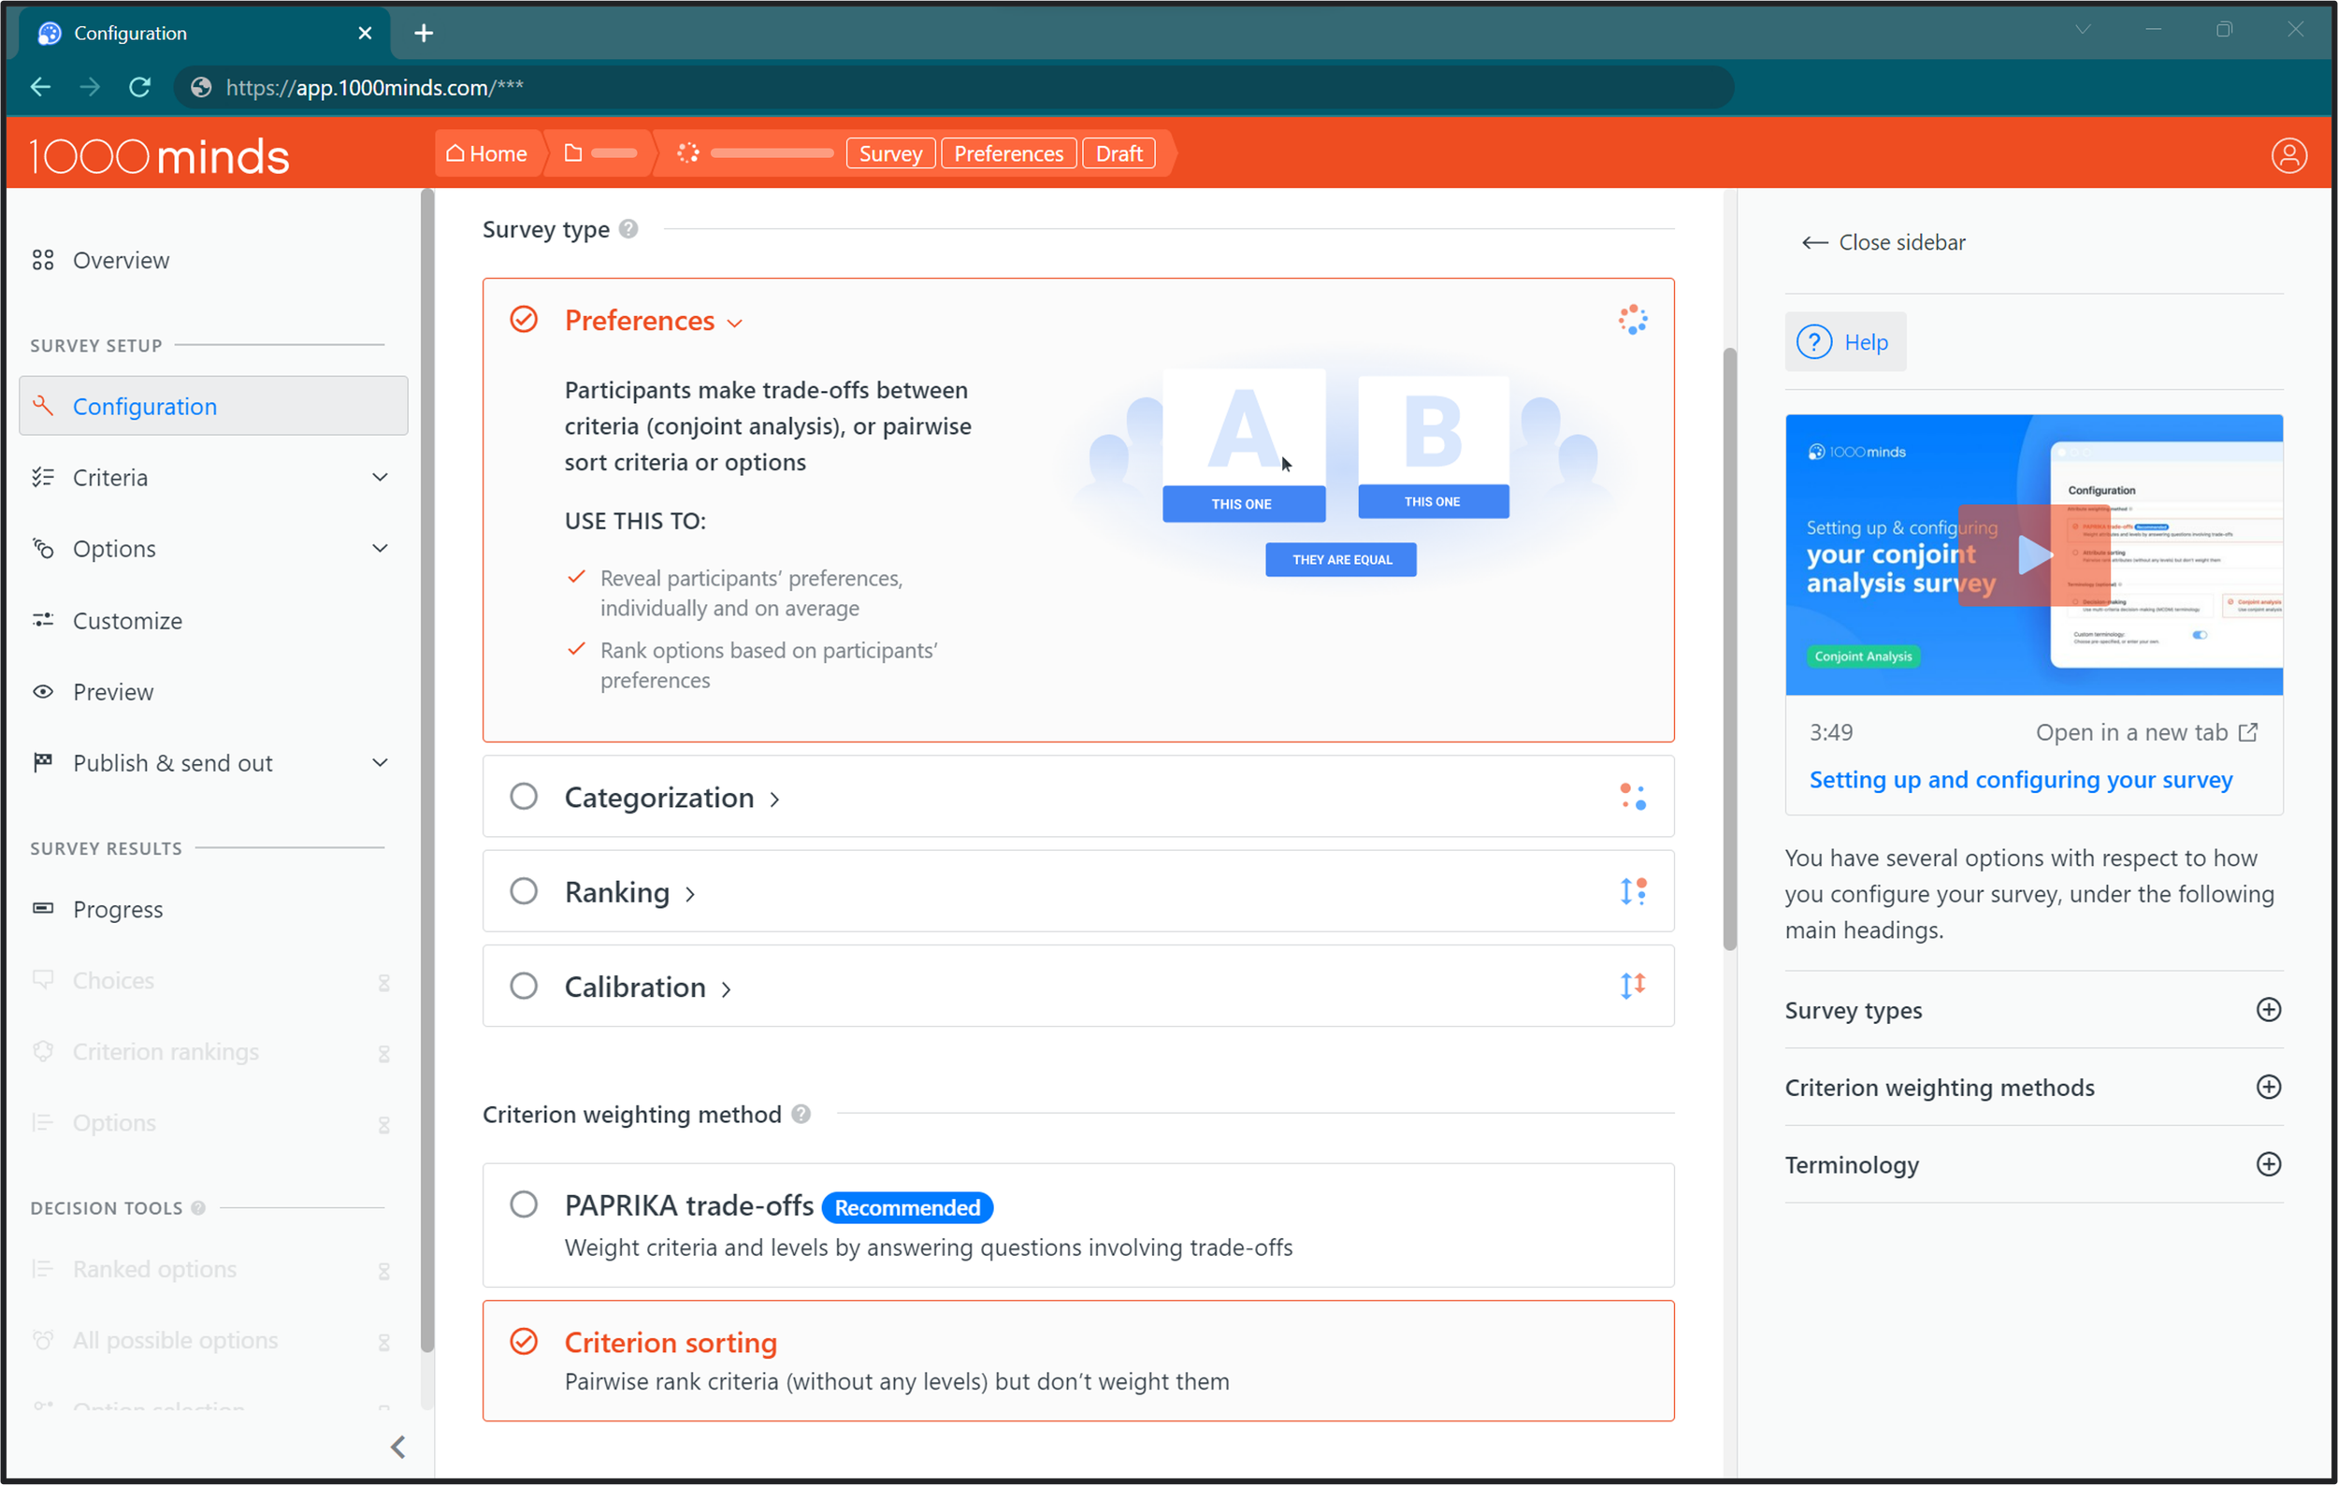Expand the Publish & send out chevron
The width and height of the screenshot is (2338, 1485).
click(x=380, y=763)
